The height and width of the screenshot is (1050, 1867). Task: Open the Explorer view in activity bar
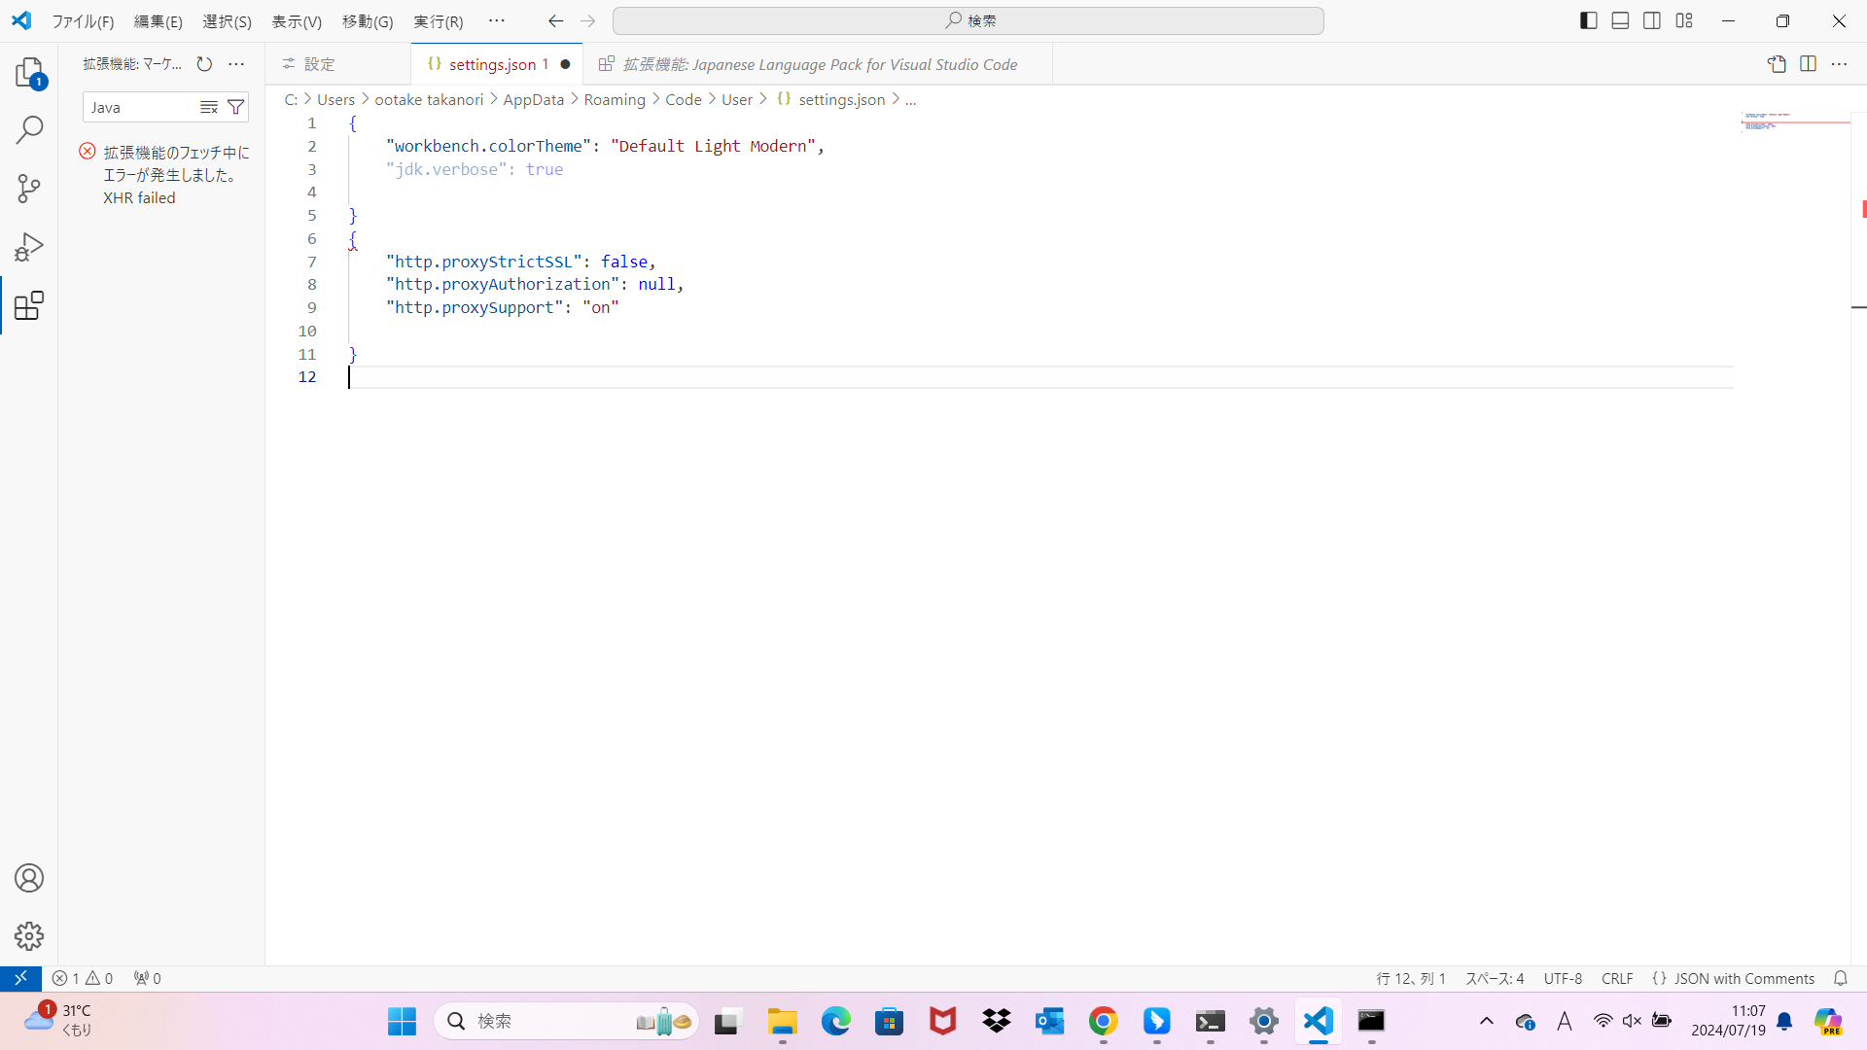pyautogui.click(x=29, y=72)
